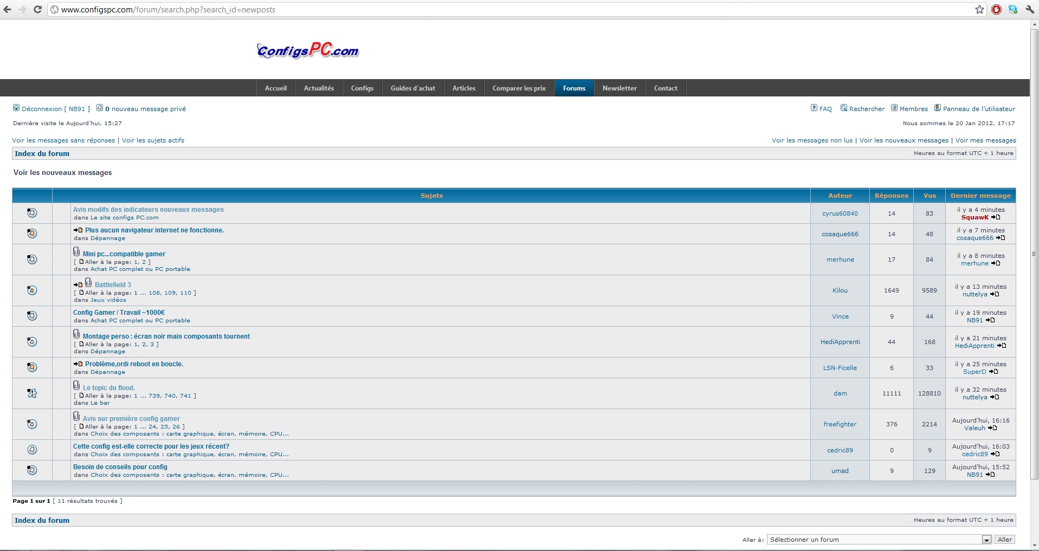Expand the Sélectionner un forum dropdown
The image size is (1039, 551).
pos(986,540)
